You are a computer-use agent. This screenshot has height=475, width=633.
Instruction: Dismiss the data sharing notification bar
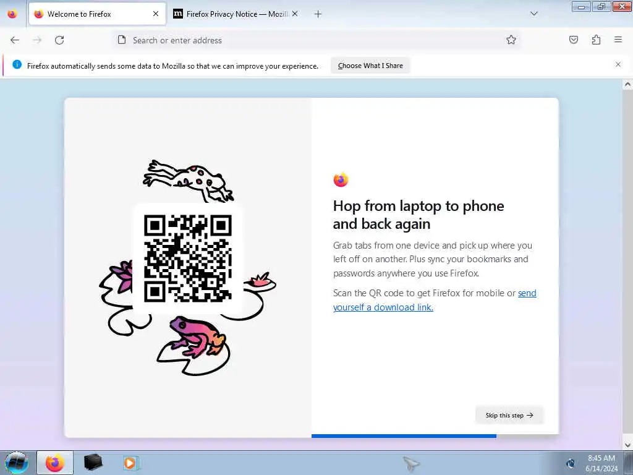point(618,64)
